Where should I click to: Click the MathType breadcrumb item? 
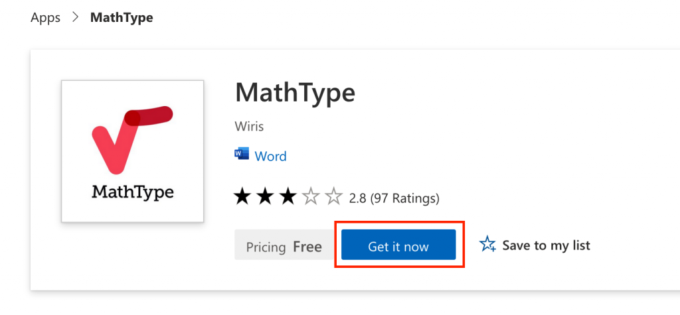(x=122, y=18)
